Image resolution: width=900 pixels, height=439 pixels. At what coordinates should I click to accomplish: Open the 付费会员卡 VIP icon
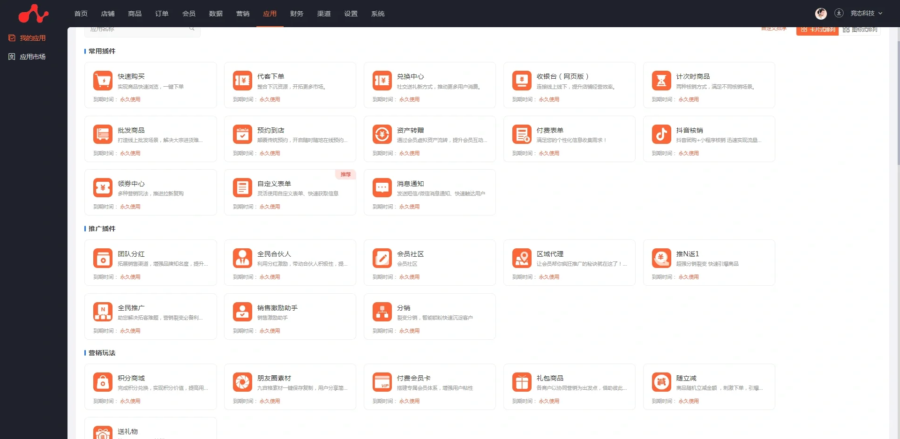382,382
